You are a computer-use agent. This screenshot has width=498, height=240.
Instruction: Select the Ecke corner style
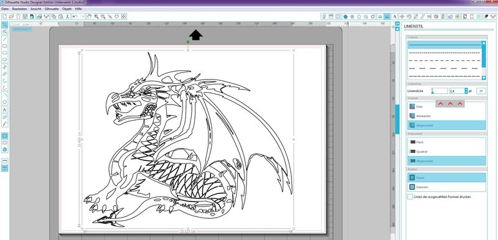(x=446, y=106)
